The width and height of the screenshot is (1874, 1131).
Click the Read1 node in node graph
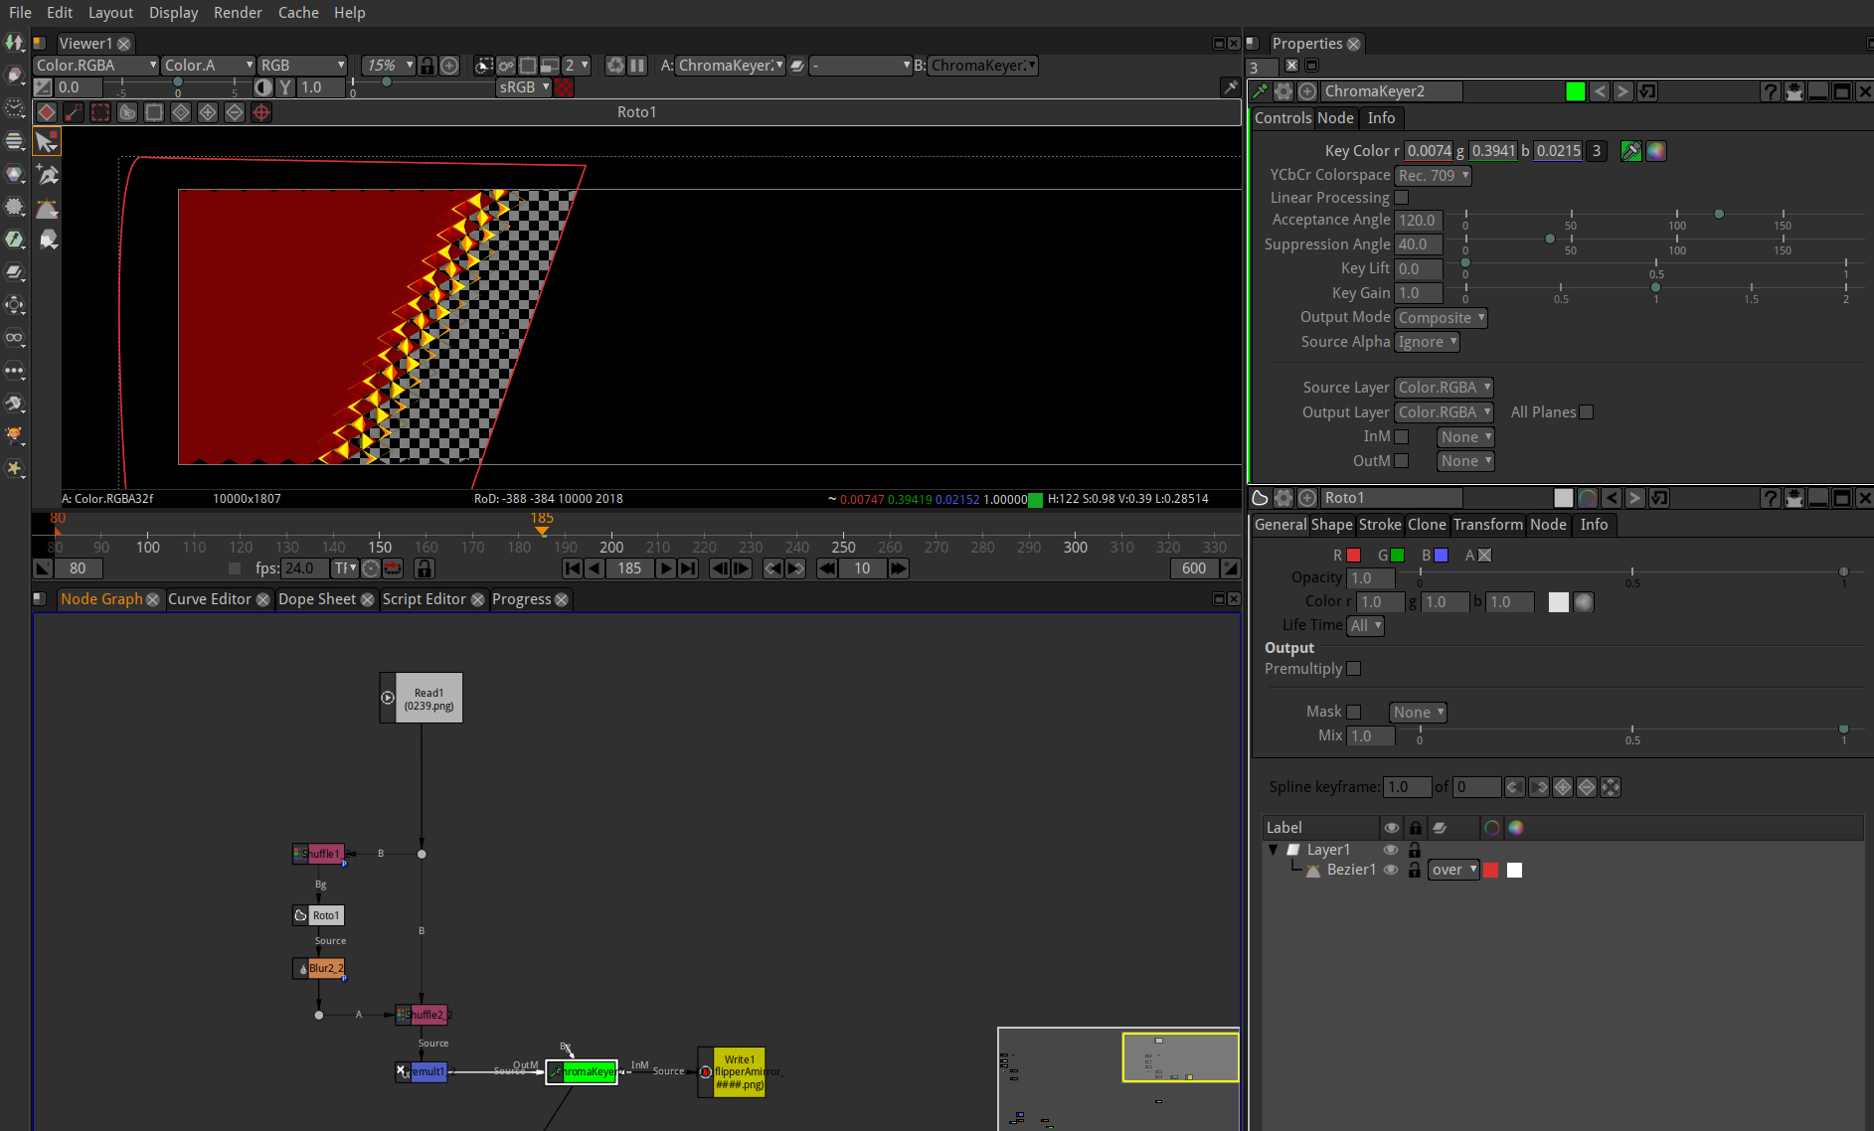click(x=428, y=699)
